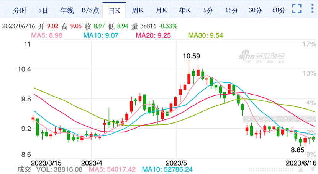Click the opening price 9.02
This screenshot has width=318, height=174.
pyautogui.click(x=53, y=26)
